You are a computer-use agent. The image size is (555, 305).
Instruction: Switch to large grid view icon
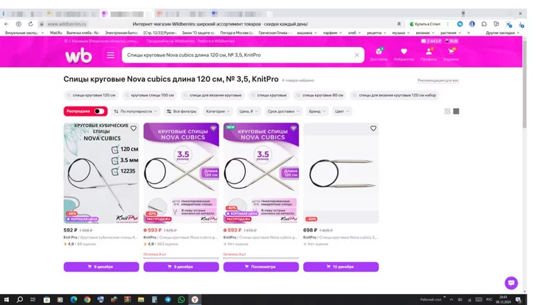[447, 111]
